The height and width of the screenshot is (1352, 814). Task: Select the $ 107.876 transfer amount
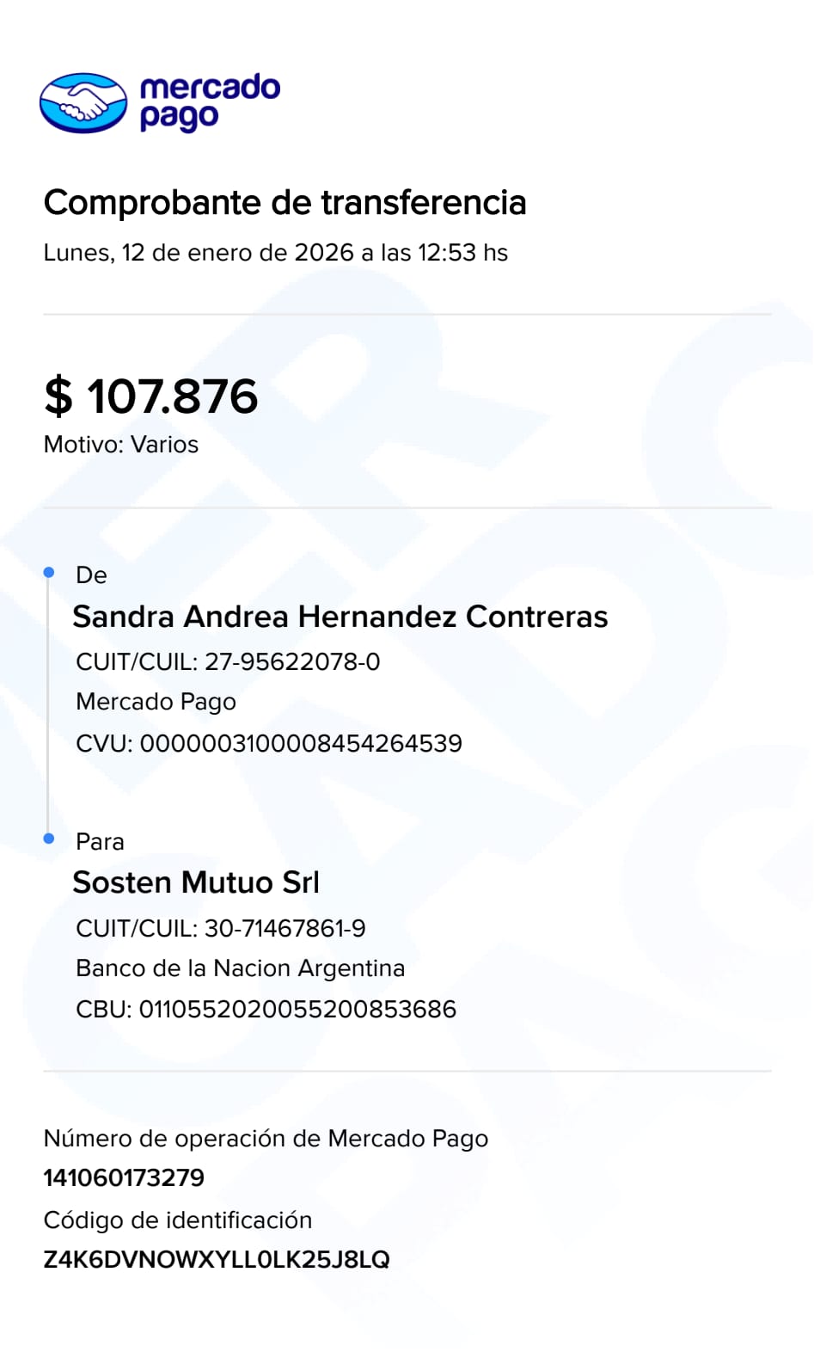151,396
